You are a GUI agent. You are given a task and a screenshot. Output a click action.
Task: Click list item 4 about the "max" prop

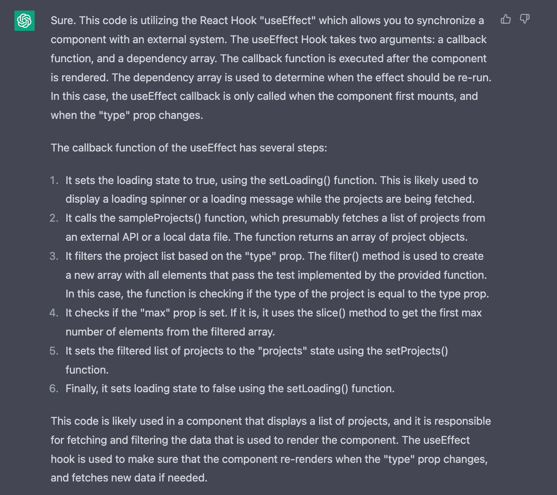coord(273,322)
